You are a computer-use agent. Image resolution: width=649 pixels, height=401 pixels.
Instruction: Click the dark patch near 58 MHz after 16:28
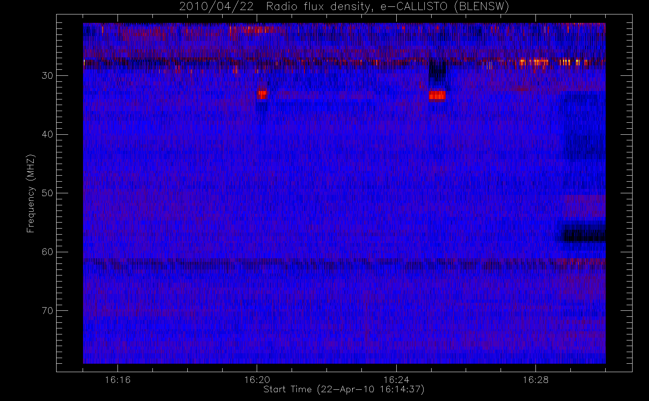tap(584, 233)
